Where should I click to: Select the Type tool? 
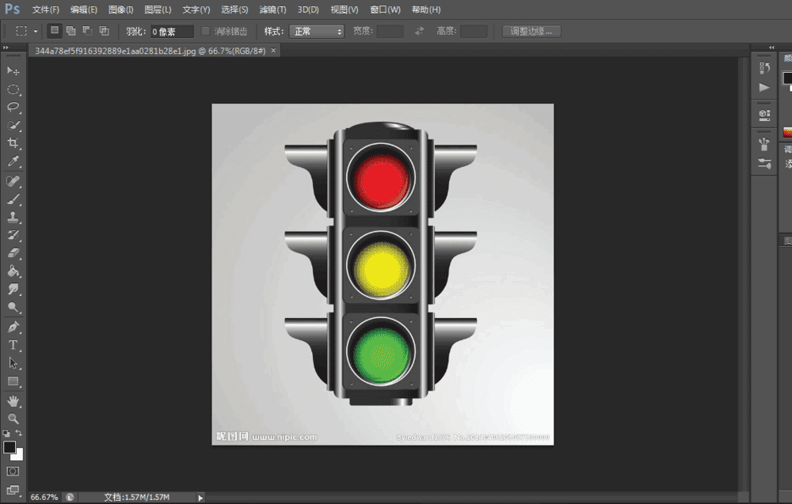pos(13,345)
